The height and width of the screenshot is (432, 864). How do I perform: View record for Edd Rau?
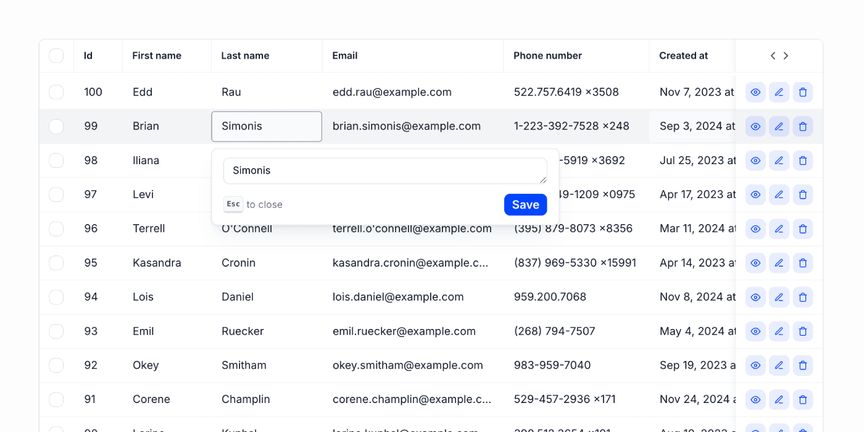pos(755,93)
